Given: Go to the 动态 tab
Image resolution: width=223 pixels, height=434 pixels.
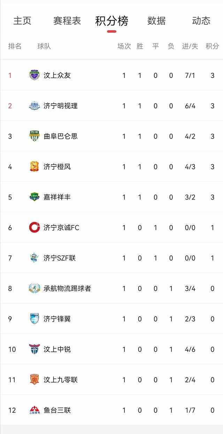Looking at the screenshot, I should click(201, 21).
